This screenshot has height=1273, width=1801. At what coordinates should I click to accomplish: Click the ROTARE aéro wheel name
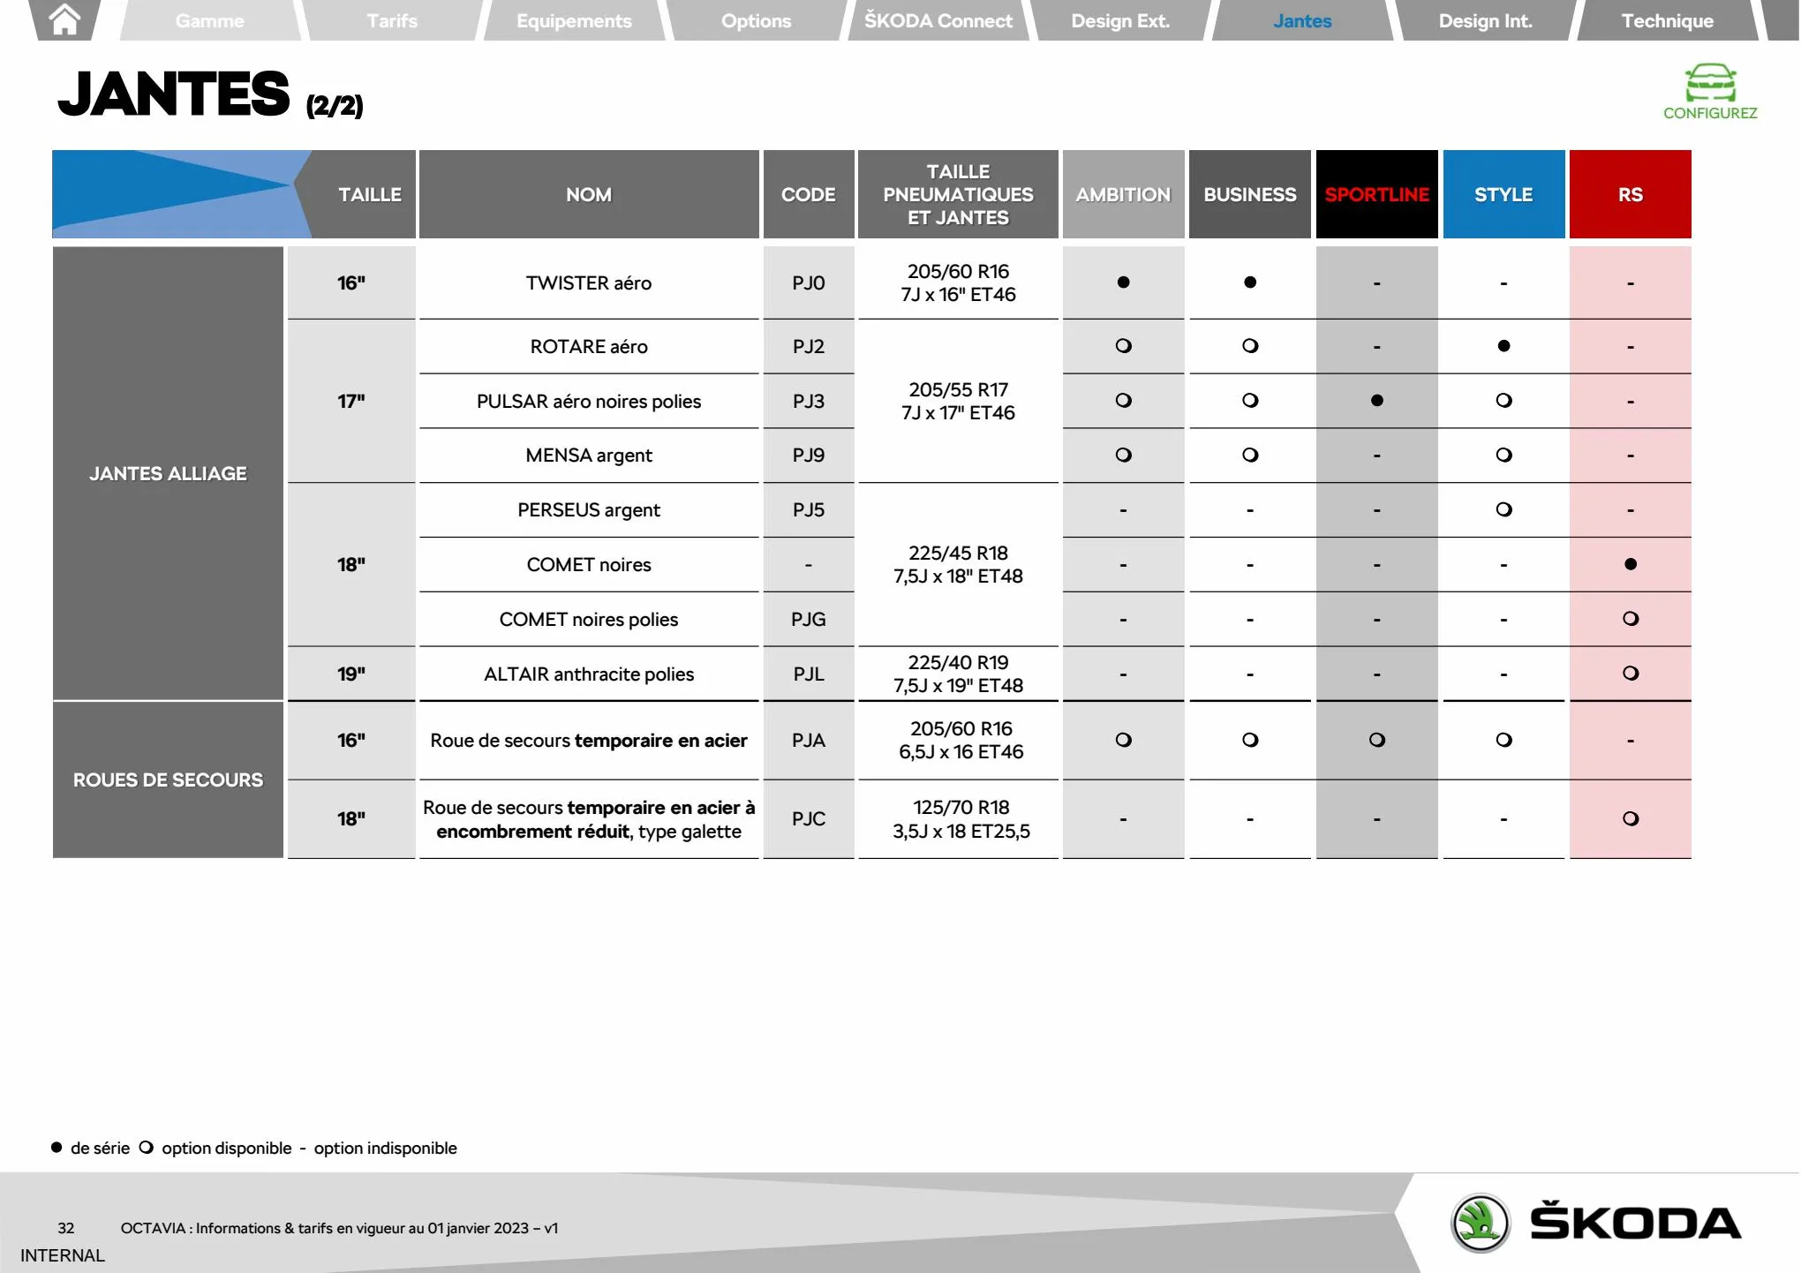point(589,347)
